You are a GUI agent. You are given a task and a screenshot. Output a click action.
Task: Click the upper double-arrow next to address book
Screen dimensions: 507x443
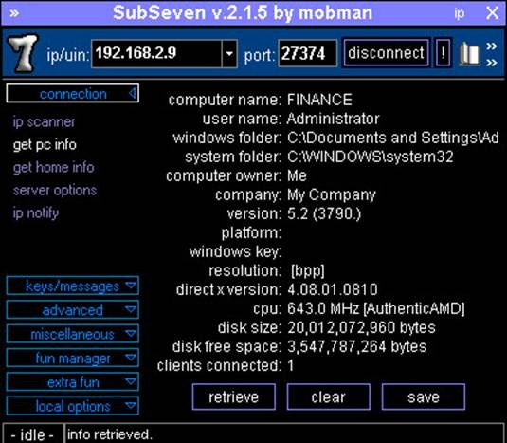[x=492, y=46]
